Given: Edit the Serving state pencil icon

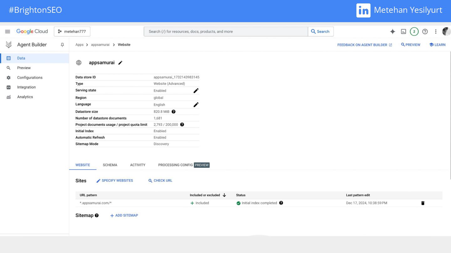Looking at the screenshot, I should pyautogui.click(x=196, y=91).
